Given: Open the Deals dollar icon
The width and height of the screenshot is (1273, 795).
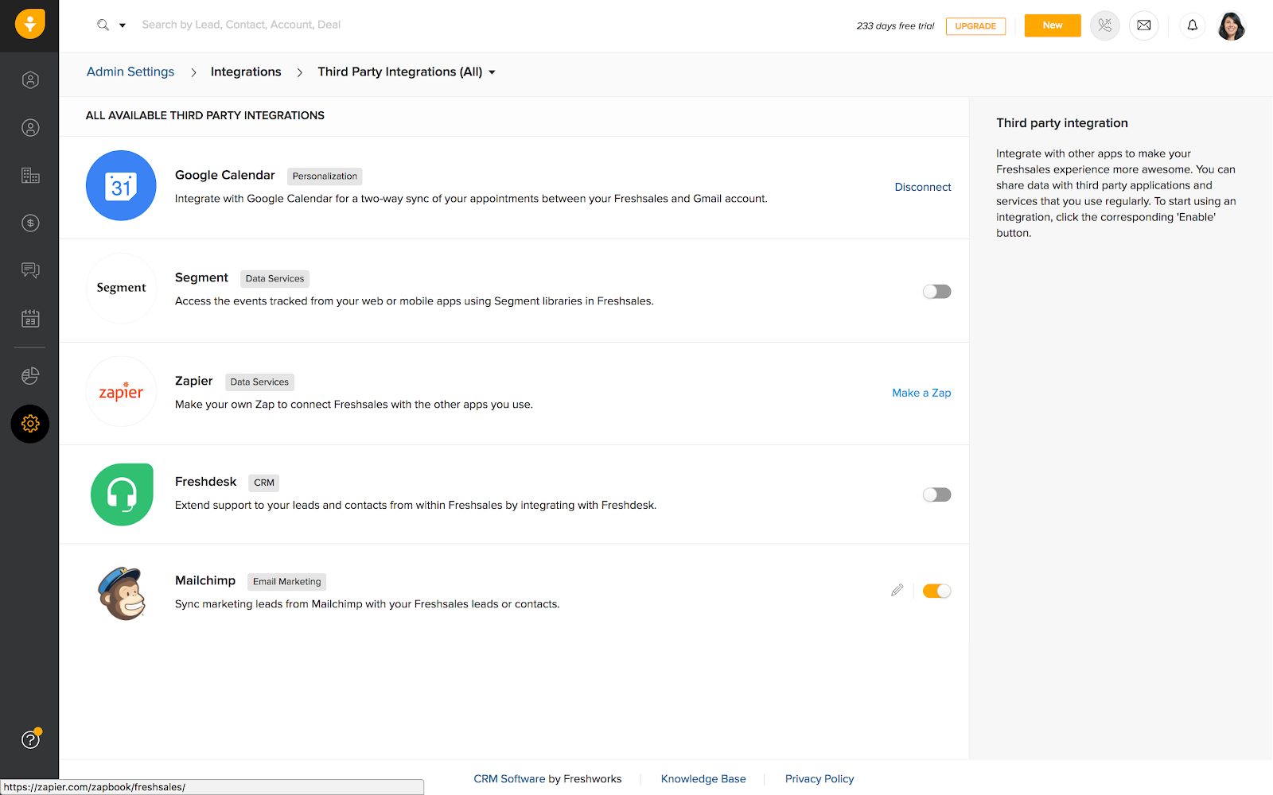Looking at the screenshot, I should (30, 223).
